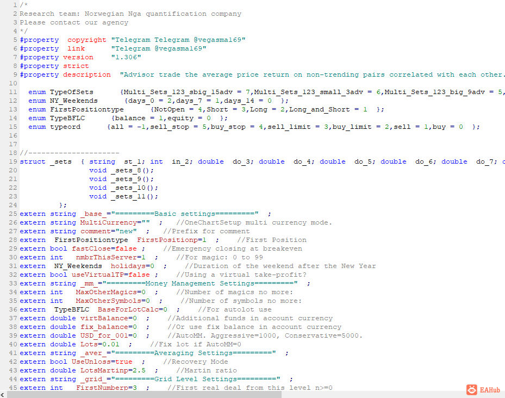The width and height of the screenshot is (505, 398).
Task: Click the MaxOtherSymbols=0 variable
Action: coord(113,301)
